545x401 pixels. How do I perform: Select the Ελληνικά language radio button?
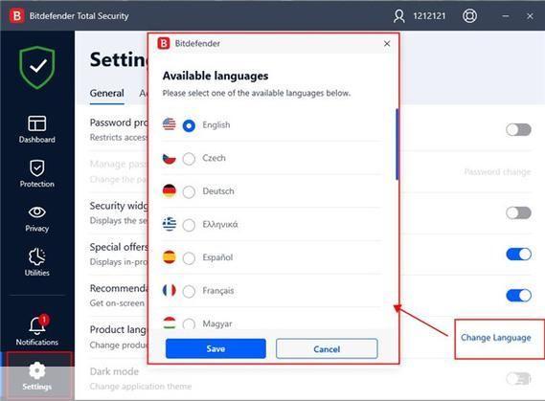coord(189,225)
